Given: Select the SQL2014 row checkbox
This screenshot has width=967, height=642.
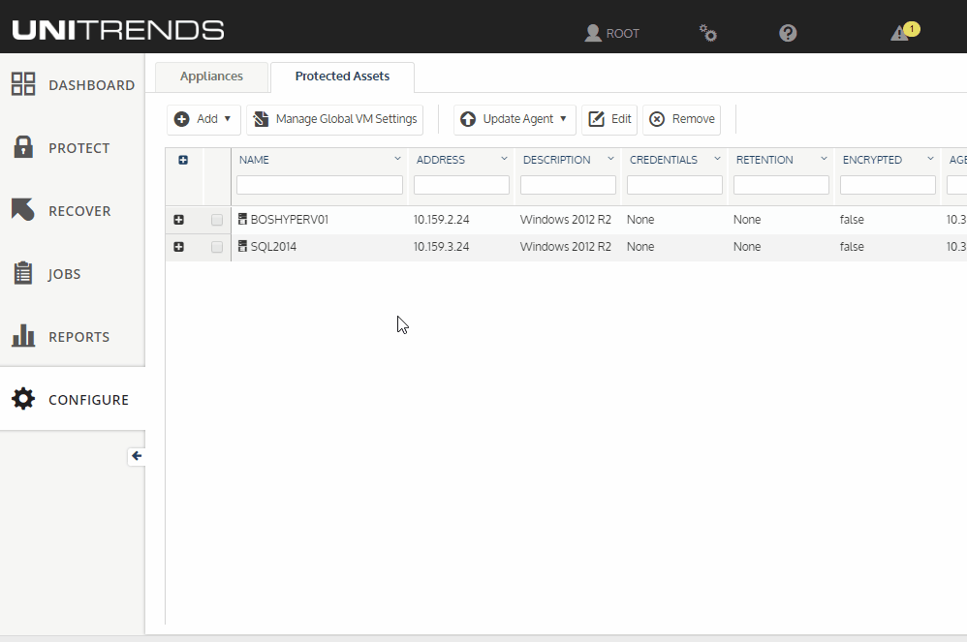Looking at the screenshot, I should pos(216,247).
